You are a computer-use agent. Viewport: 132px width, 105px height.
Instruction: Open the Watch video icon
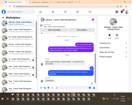click(x=65, y=12)
